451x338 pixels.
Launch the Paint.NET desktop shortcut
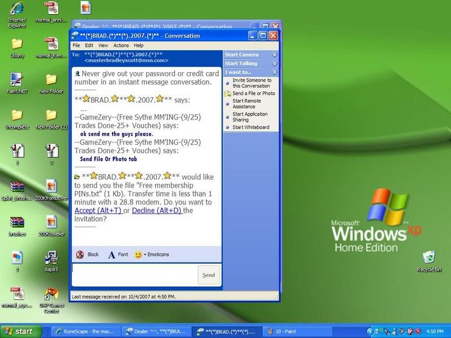point(17,83)
